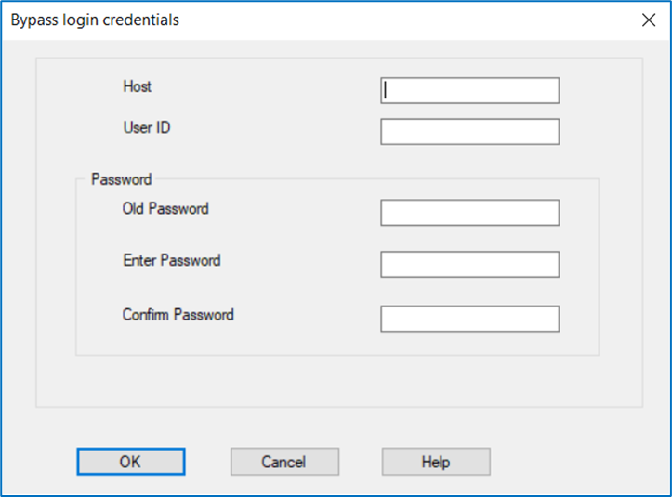Click the Password group box heading
The height and width of the screenshot is (497, 672).
pyautogui.click(x=121, y=179)
